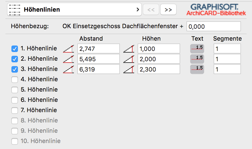Uncheck the 1. Höhenlinie checkbox
The image size is (252, 149).
(x=15, y=49)
